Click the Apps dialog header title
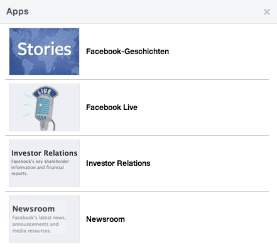The width and height of the screenshot is (277, 247). point(18,11)
